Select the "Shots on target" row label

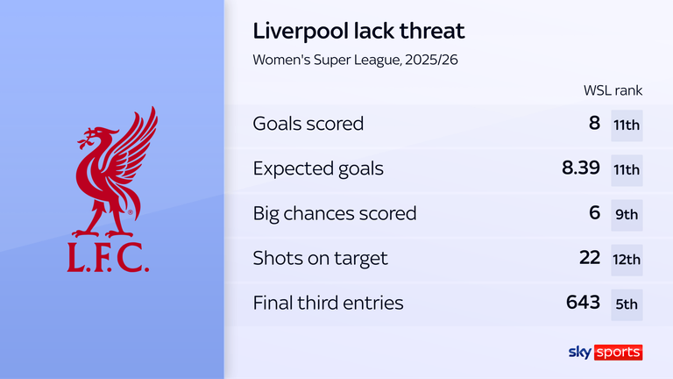[x=320, y=259]
